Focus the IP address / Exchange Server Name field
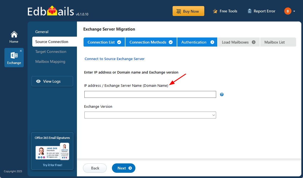 150,95
